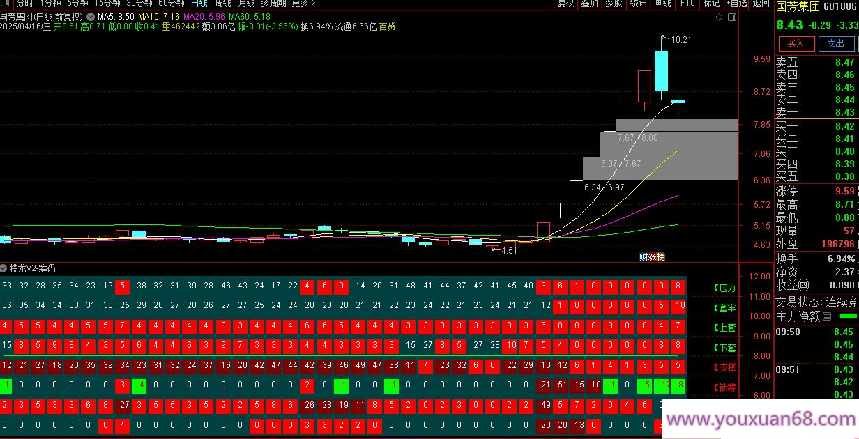Click the 主力净额 list icon
Screen dimensions: 859x439
(827, 317)
